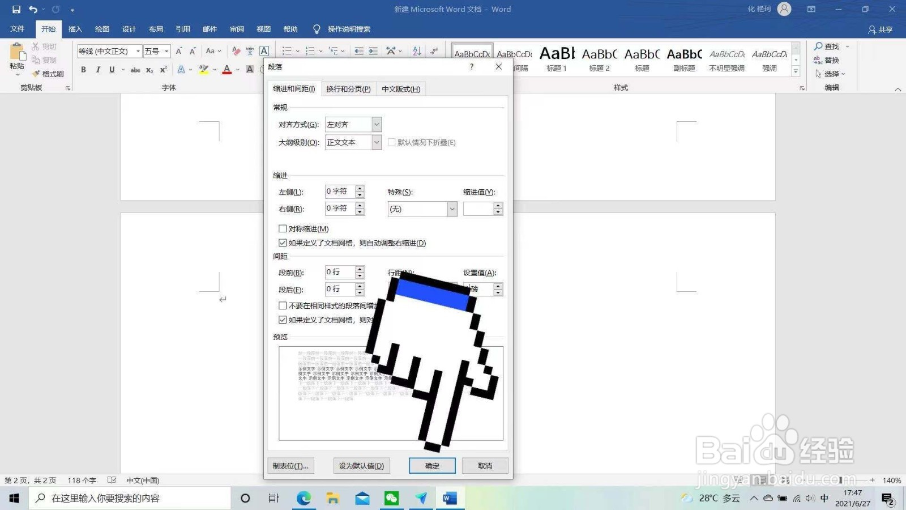
Task: Enable the mirror indents (对称缩进) checkbox
Action: [283, 228]
